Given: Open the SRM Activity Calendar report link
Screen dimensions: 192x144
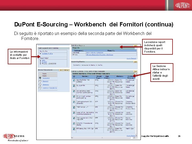Looking at the screenshot, I should [x=95, y=53].
